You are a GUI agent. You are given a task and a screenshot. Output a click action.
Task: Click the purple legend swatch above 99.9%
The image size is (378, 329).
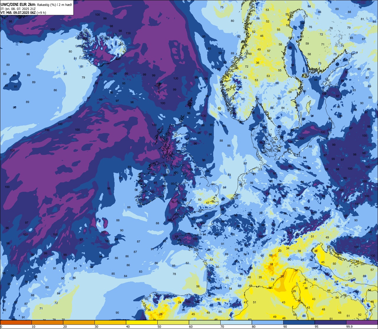362,322
